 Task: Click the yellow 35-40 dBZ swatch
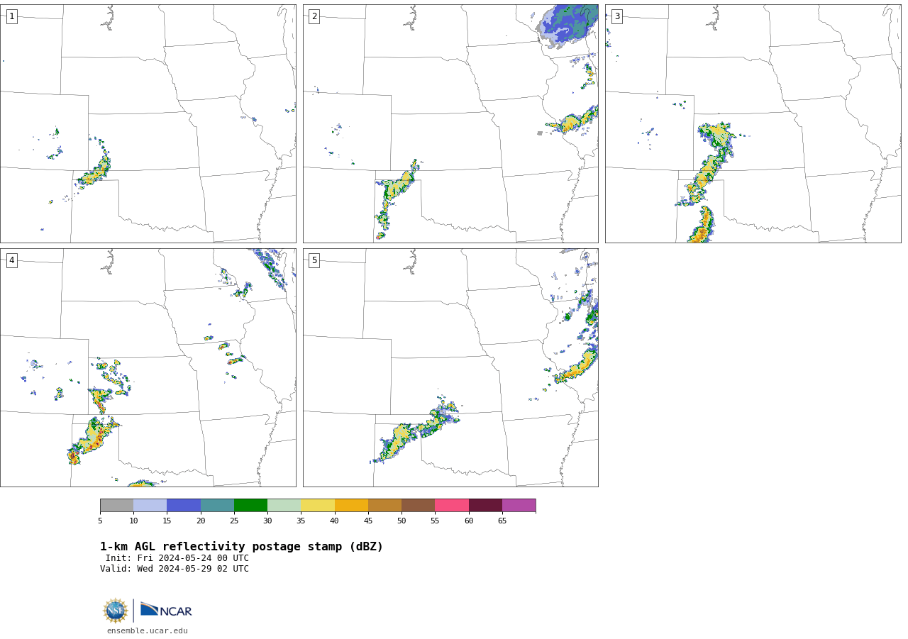click(x=318, y=506)
